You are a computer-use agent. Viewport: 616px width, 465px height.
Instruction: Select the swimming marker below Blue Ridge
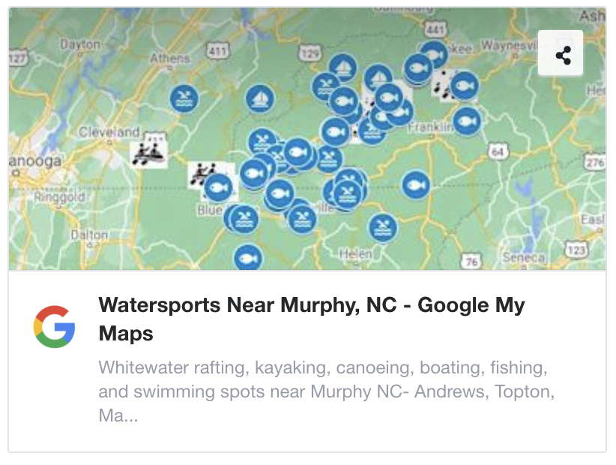point(242,218)
